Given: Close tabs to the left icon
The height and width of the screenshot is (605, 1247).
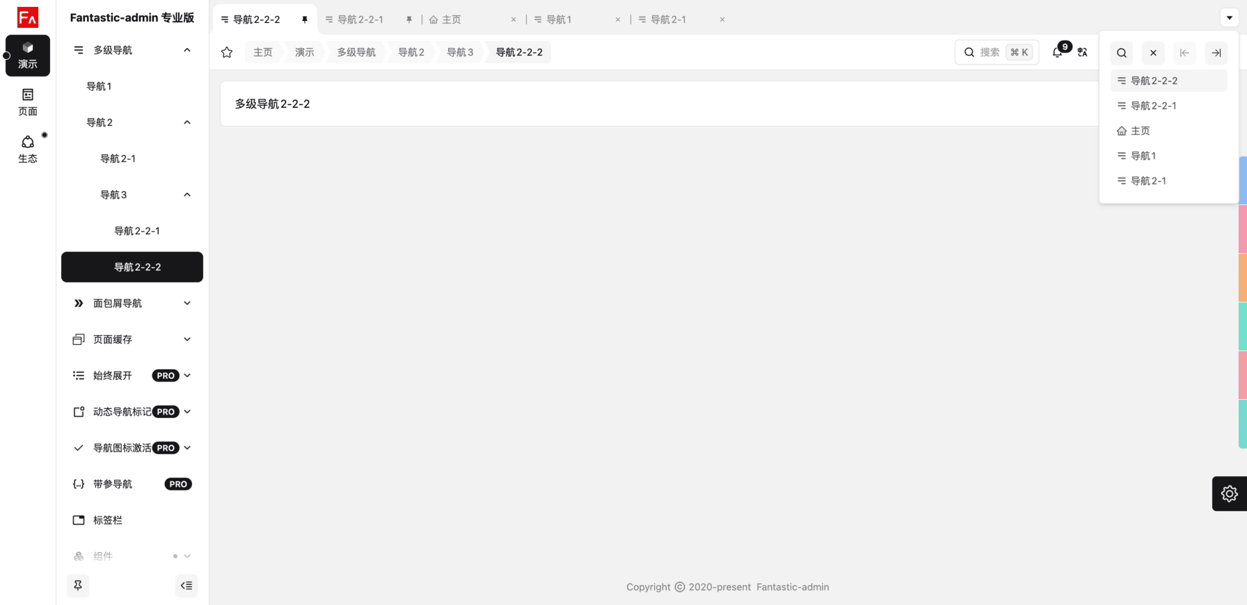Looking at the screenshot, I should point(1184,53).
